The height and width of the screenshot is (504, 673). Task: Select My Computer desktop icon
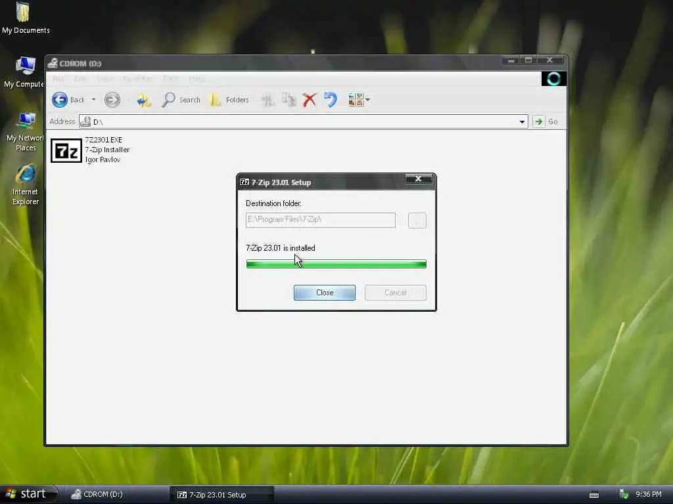[24, 72]
